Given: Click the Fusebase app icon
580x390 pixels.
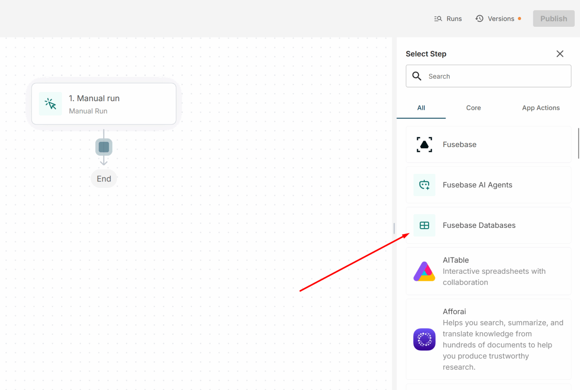Looking at the screenshot, I should pos(424,144).
